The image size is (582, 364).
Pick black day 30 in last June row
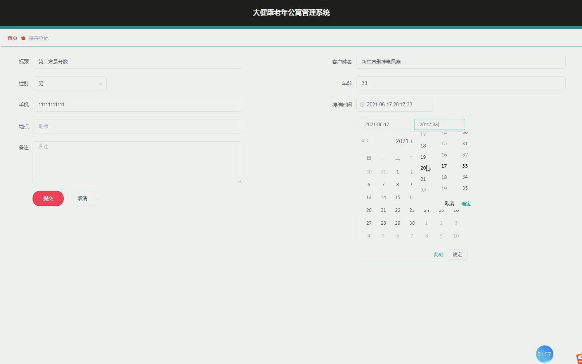pyautogui.click(x=412, y=223)
